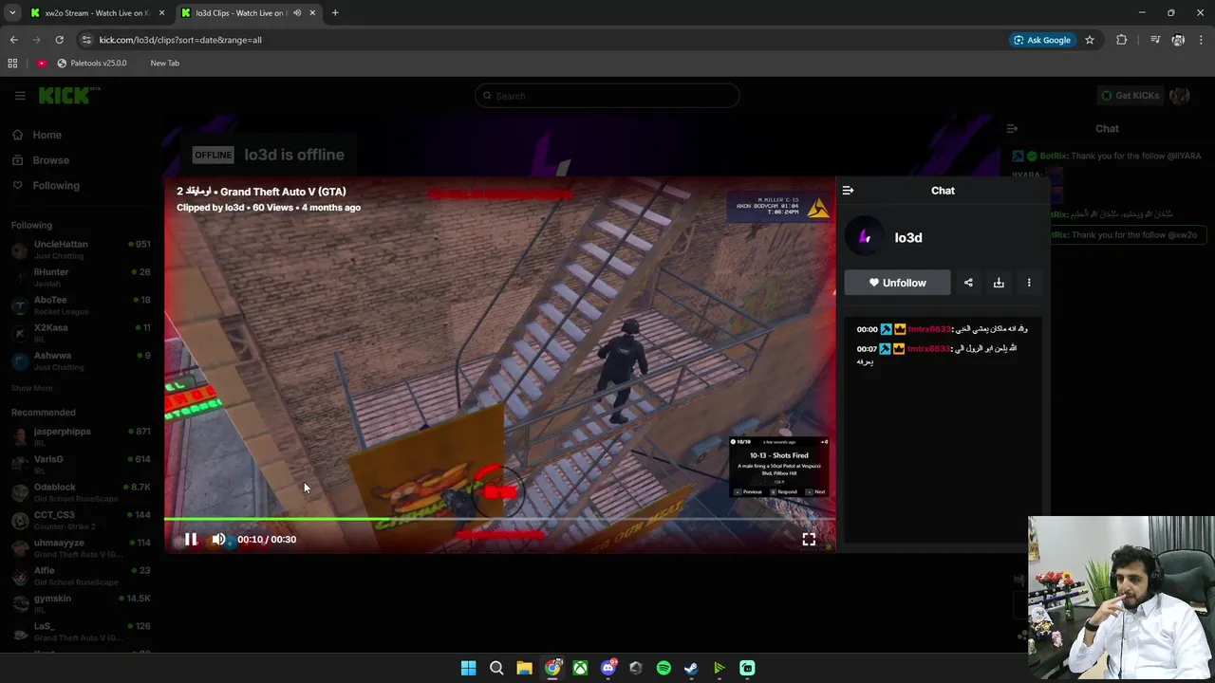
Task: Open Steam from the taskbar
Action: (691, 668)
